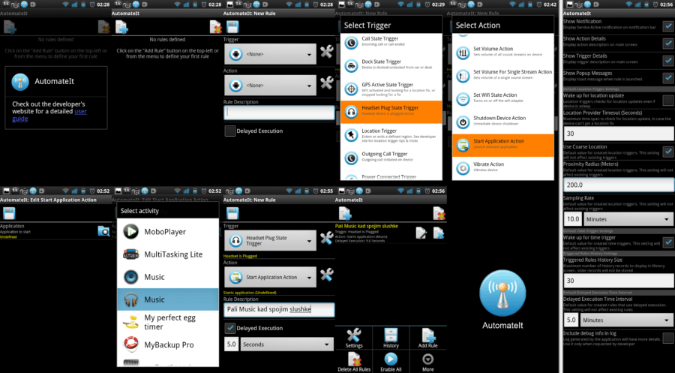Select Vibrate Action in the list
675x373 pixels.
[x=502, y=168]
